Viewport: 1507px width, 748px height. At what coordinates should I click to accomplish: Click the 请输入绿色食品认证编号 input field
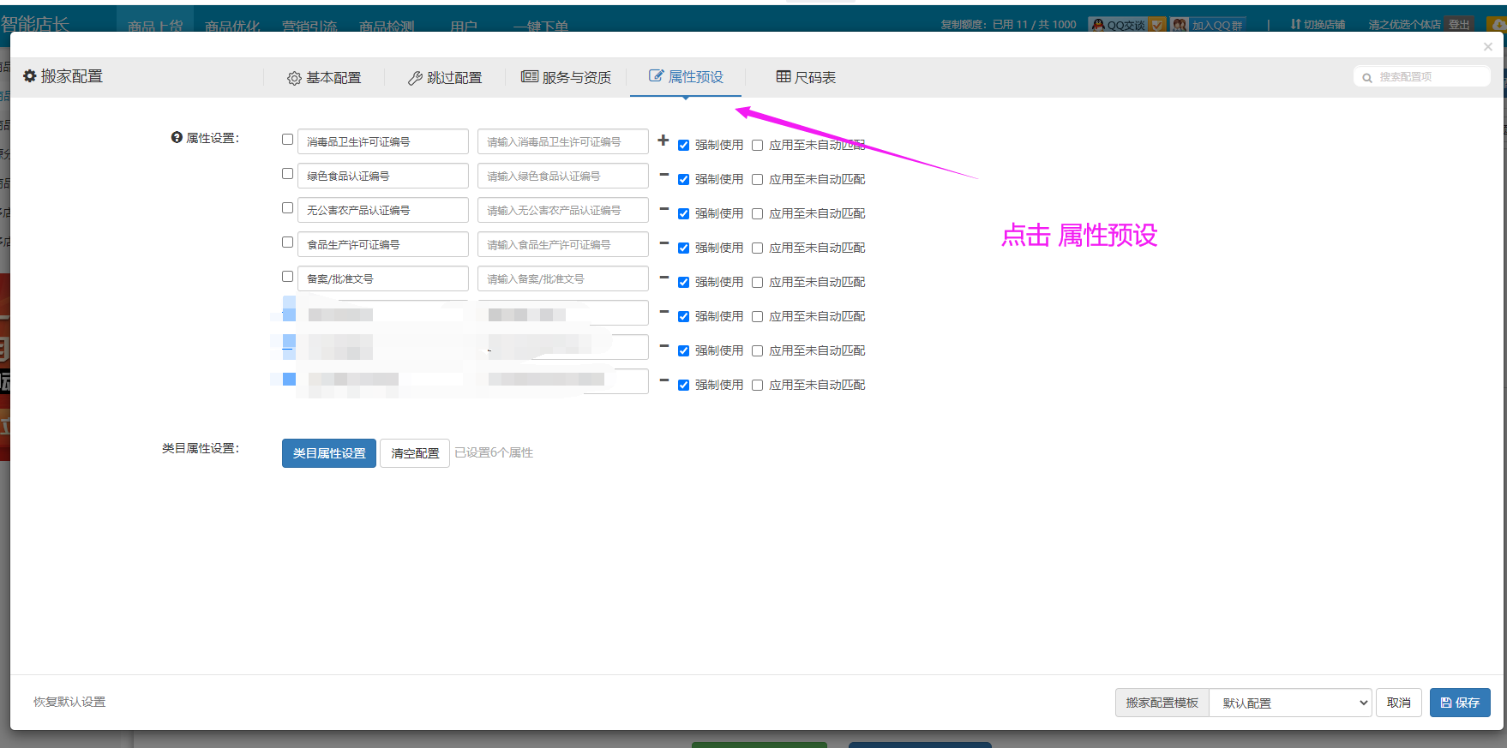click(562, 176)
